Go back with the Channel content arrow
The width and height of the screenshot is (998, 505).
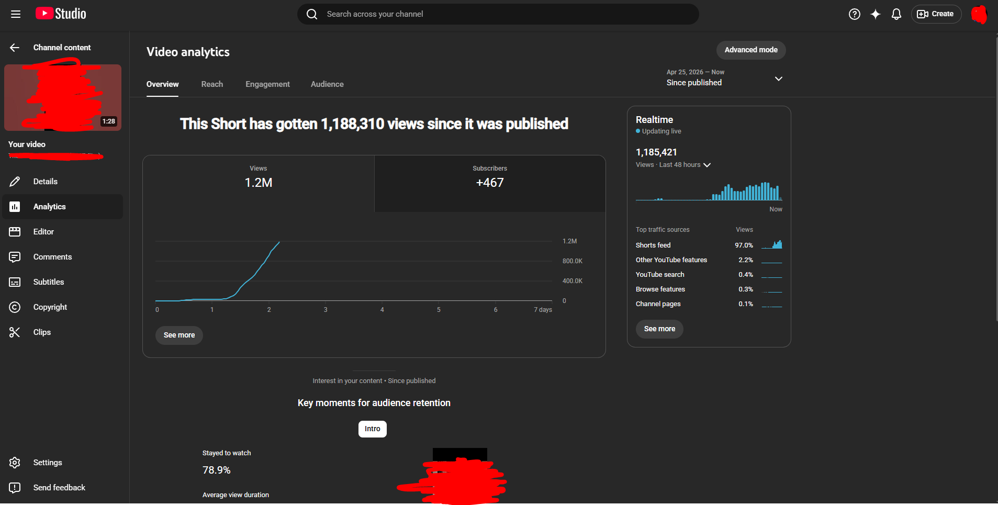click(x=15, y=48)
